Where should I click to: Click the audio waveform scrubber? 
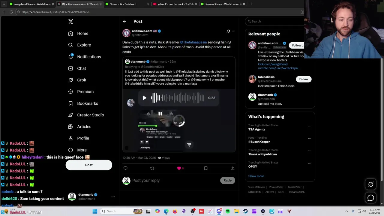[178, 98]
